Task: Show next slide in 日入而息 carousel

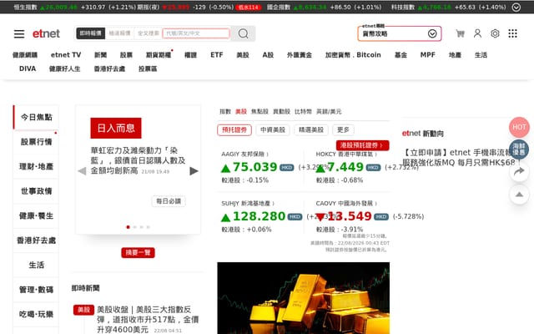Action: click(x=194, y=171)
